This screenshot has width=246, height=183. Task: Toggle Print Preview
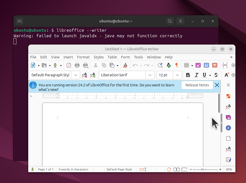(86, 65)
